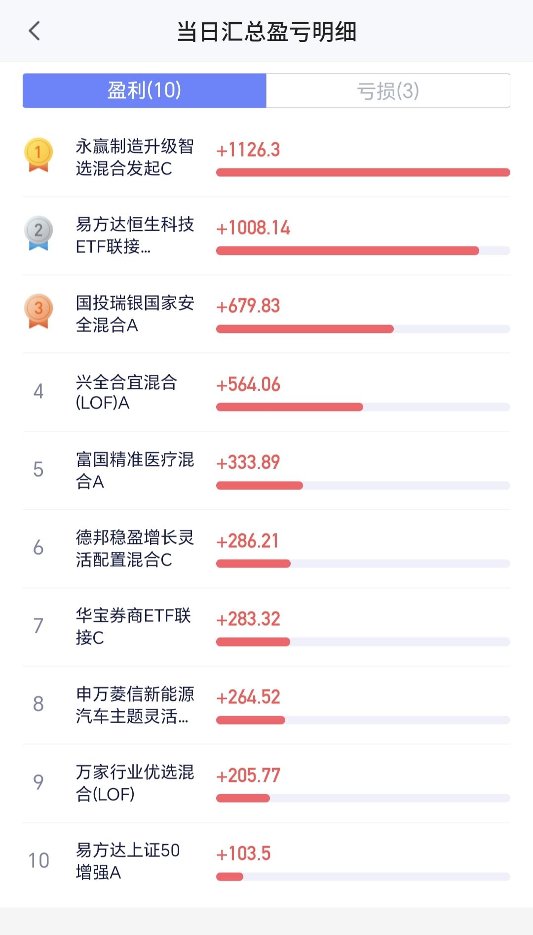Open 易方达恒生科技ETF联接 fund entry
Viewport: 533px width, 935px height.
tap(266, 236)
